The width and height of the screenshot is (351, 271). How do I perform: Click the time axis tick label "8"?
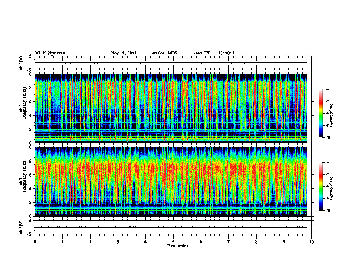pyautogui.click(x=256, y=242)
